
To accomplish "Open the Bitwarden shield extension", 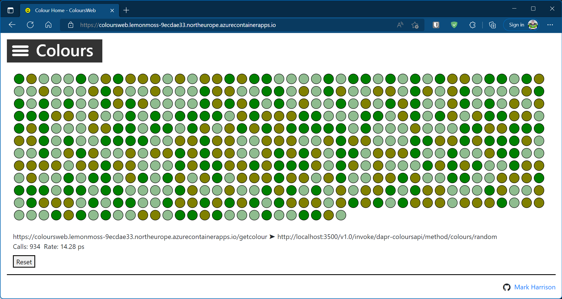I will click(x=436, y=25).
